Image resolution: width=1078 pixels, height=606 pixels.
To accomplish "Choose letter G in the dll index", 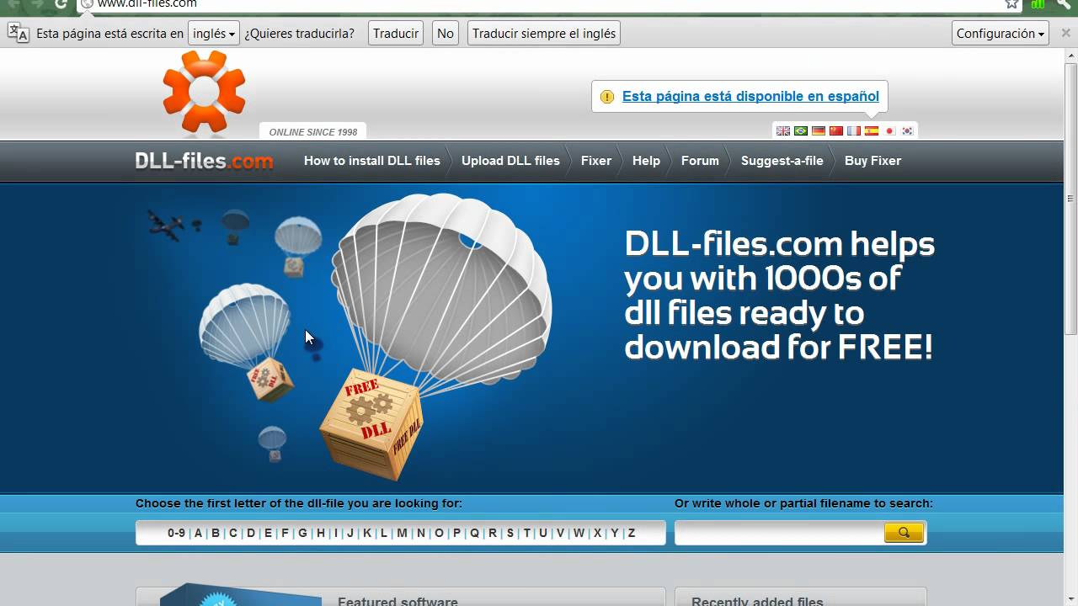I will tap(302, 533).
